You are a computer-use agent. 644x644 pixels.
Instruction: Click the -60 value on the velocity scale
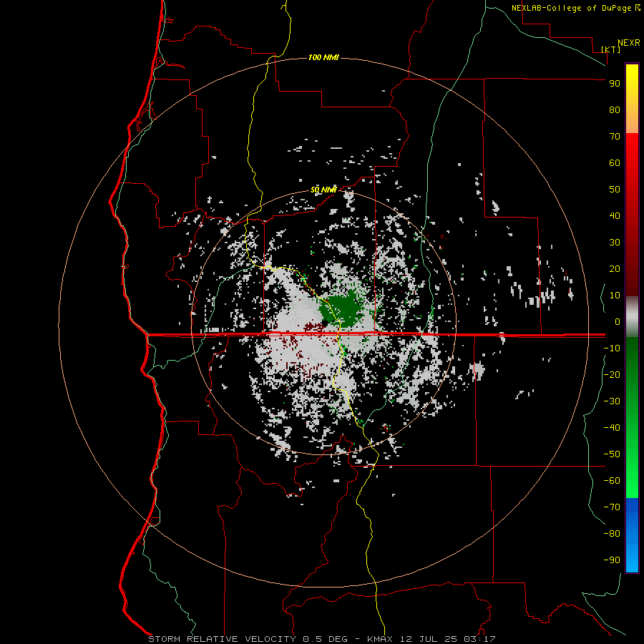click(x=612, y=481)
